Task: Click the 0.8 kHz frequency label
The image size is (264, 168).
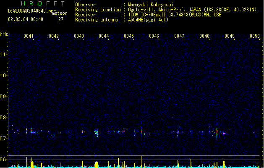Action: (x=4, y=118)
